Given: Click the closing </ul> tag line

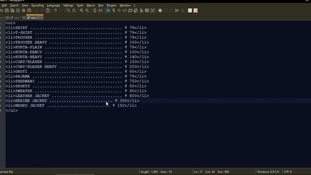Looking at the screenshot, I should (12, 110).
